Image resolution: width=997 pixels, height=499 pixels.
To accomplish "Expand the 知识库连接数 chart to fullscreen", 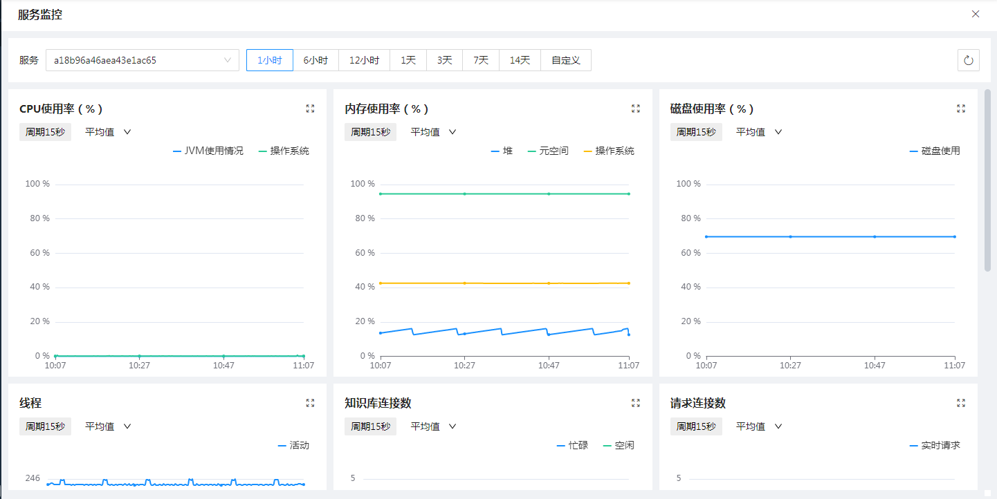I will 636,403.
